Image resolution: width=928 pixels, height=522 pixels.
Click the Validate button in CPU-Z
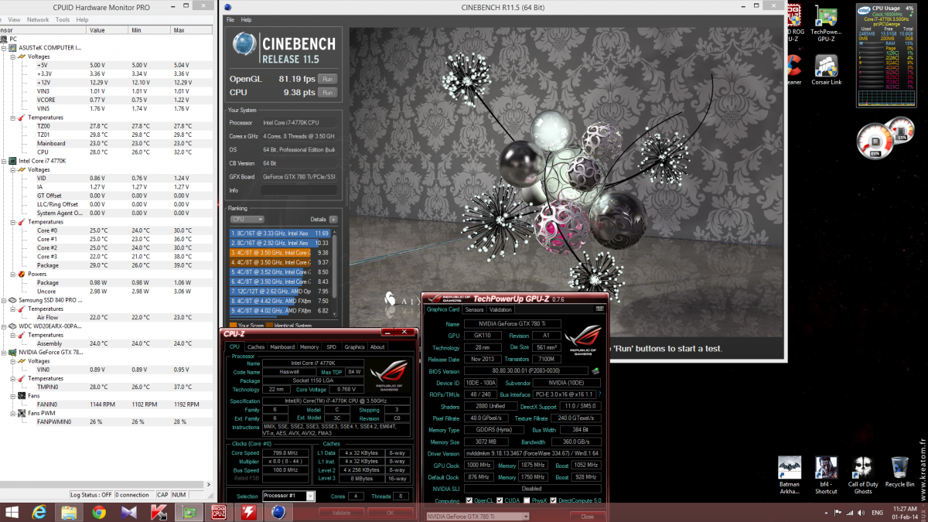pyautogui.click(x=341, y=512)
